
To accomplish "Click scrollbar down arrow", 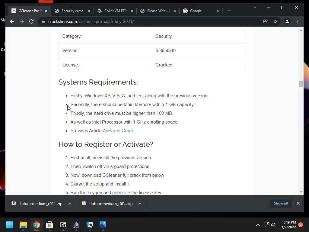I will click(301, 192).
